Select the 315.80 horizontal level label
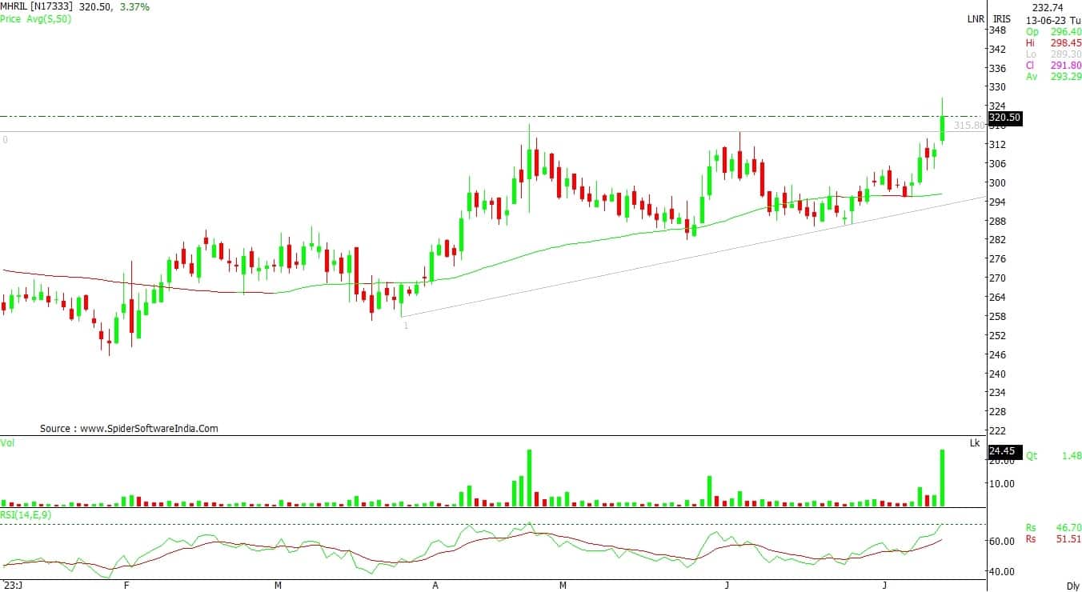 [969, 126]
